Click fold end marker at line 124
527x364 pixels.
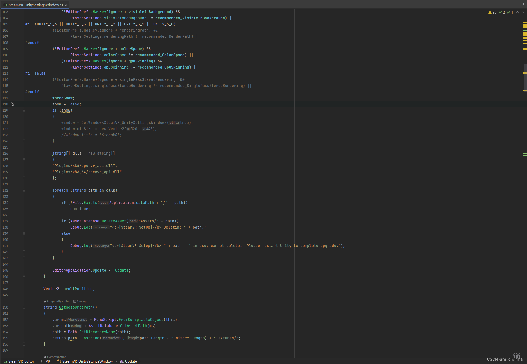(x=24, y=141)
